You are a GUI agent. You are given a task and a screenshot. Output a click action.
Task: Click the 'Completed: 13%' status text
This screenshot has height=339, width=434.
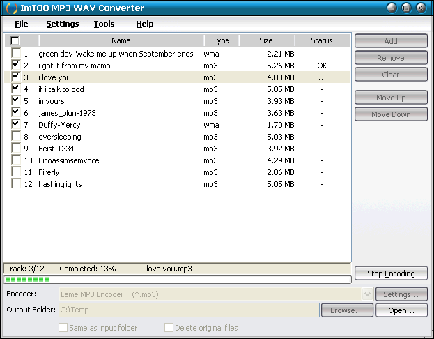(88, 269)
